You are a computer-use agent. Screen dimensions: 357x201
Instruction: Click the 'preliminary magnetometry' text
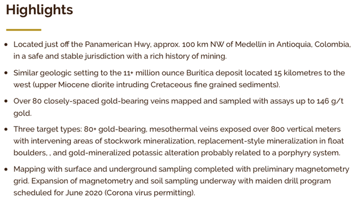(x=301, y=169)
